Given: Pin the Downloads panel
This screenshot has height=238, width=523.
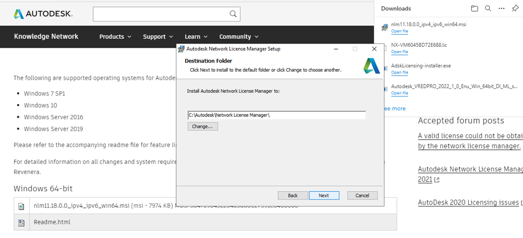Looking at the screenshot, I should click(x=515, y=8).
